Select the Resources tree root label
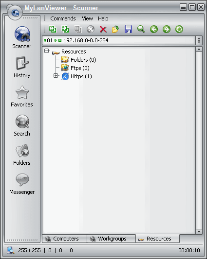The width and height of the screenshot is (207, 259). click(x=74, y=52)
